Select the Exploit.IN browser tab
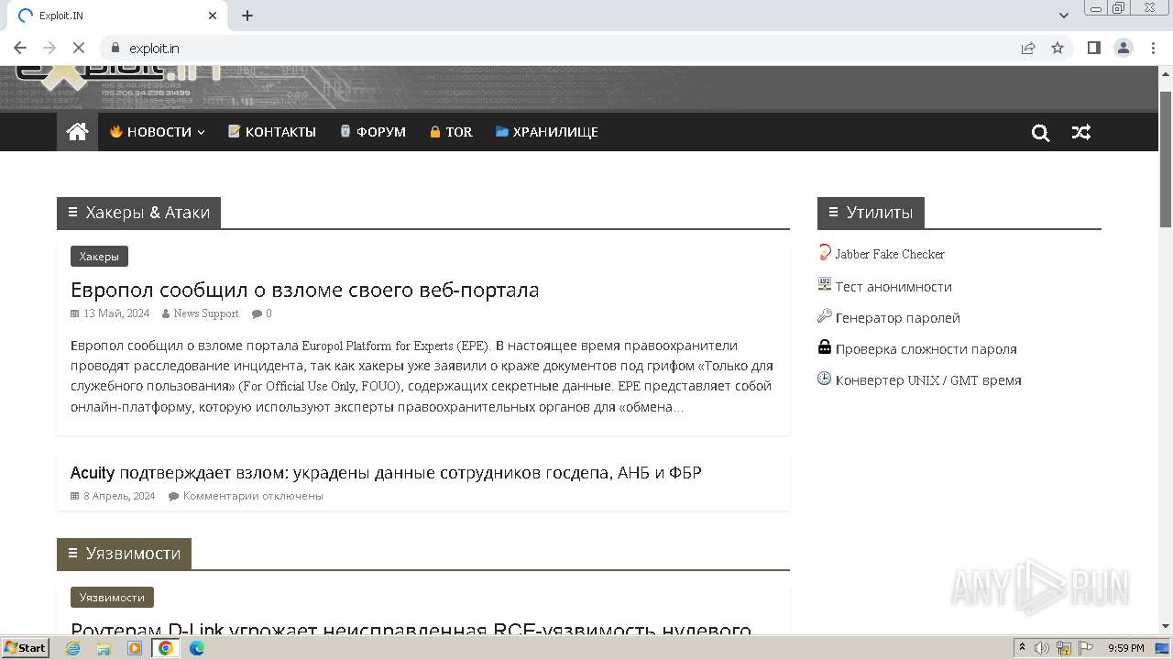 [117, 16]
